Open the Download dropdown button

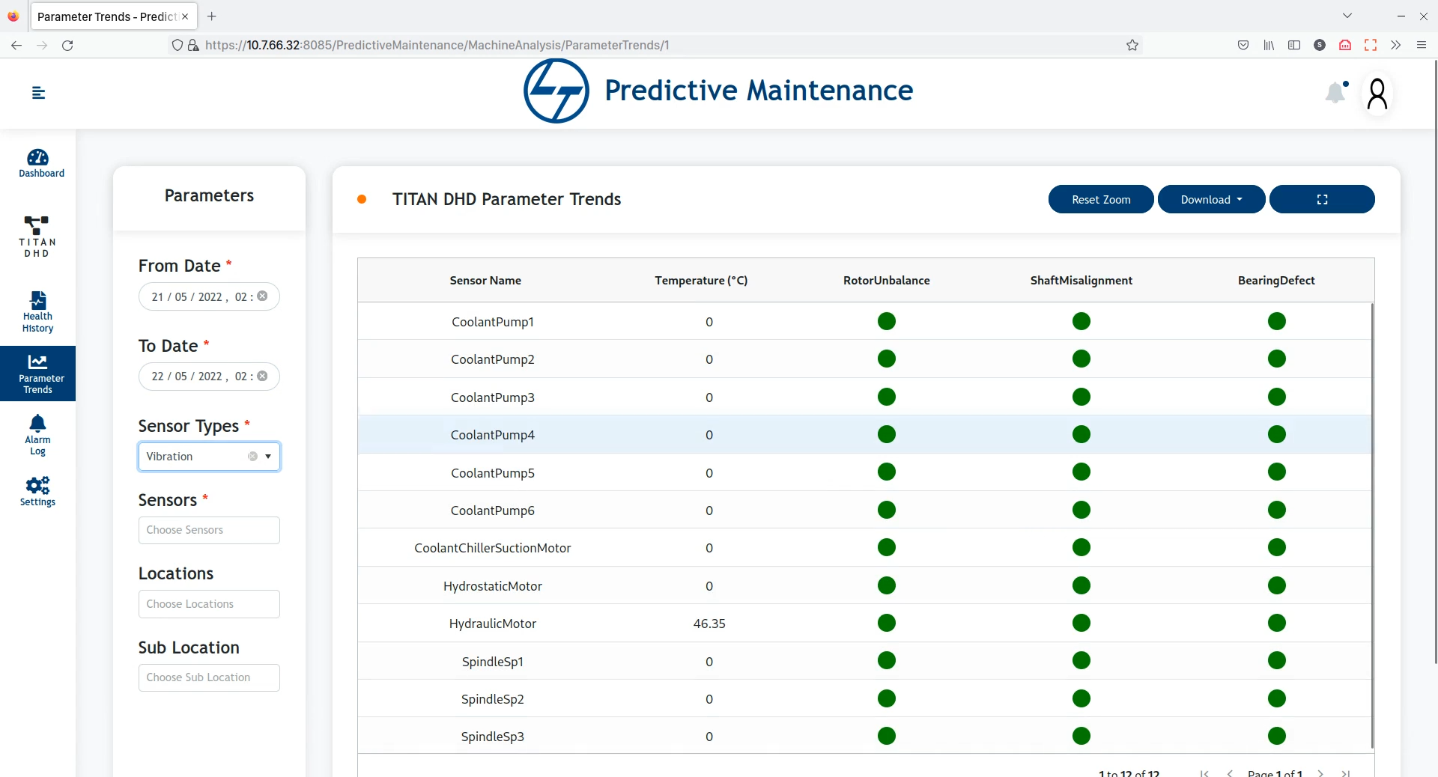click(1211, 199)
